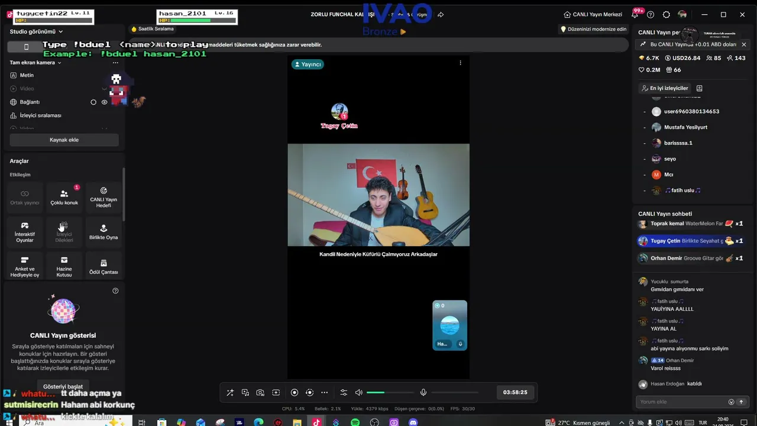757x426 pixels.
Task: Open the scene more options menu
Action: 115,62
